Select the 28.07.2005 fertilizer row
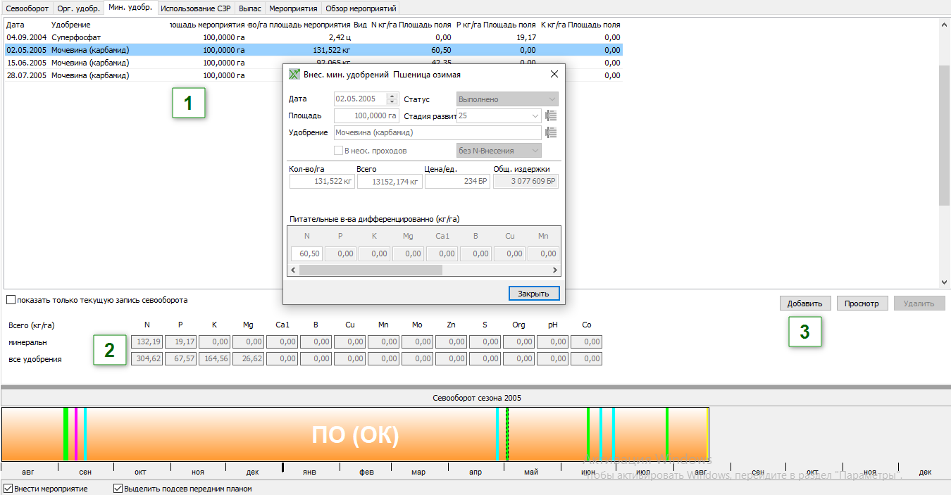 pos(313,75)
